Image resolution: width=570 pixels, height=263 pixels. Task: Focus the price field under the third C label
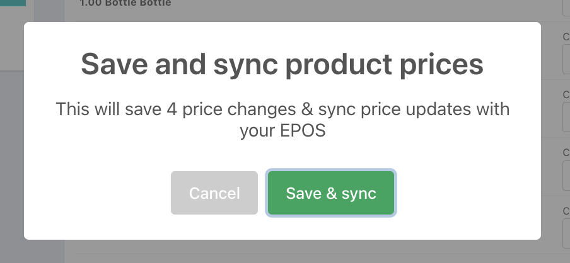pyautogui.click(x=566, y=174)
